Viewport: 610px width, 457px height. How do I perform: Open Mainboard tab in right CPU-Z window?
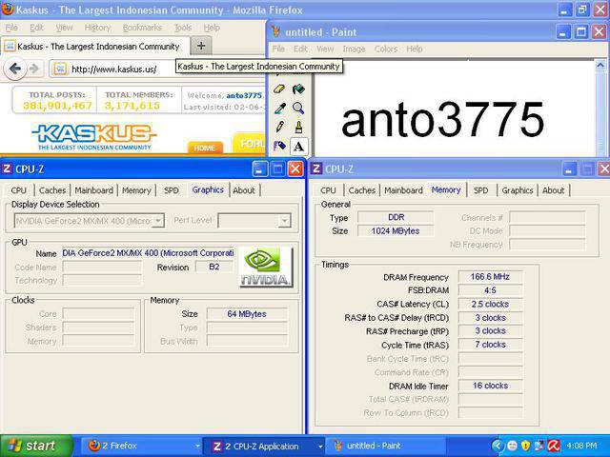403,190
